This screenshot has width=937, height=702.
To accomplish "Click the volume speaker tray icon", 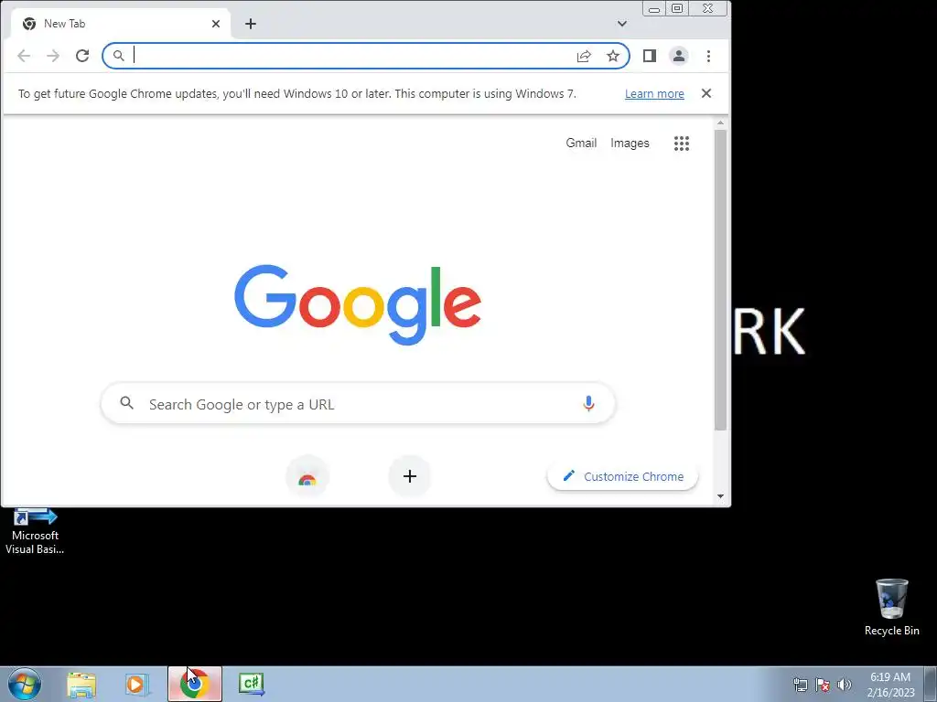I will (845, 685).
